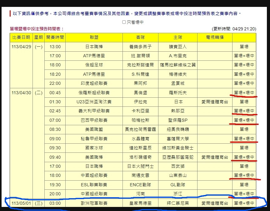Click team 果阿邦
This screenshot has width=270, height=211.
(141, 84)
